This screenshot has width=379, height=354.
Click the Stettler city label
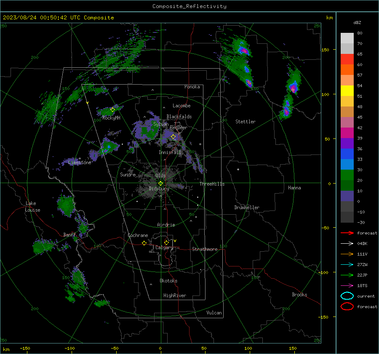(246, 122)
